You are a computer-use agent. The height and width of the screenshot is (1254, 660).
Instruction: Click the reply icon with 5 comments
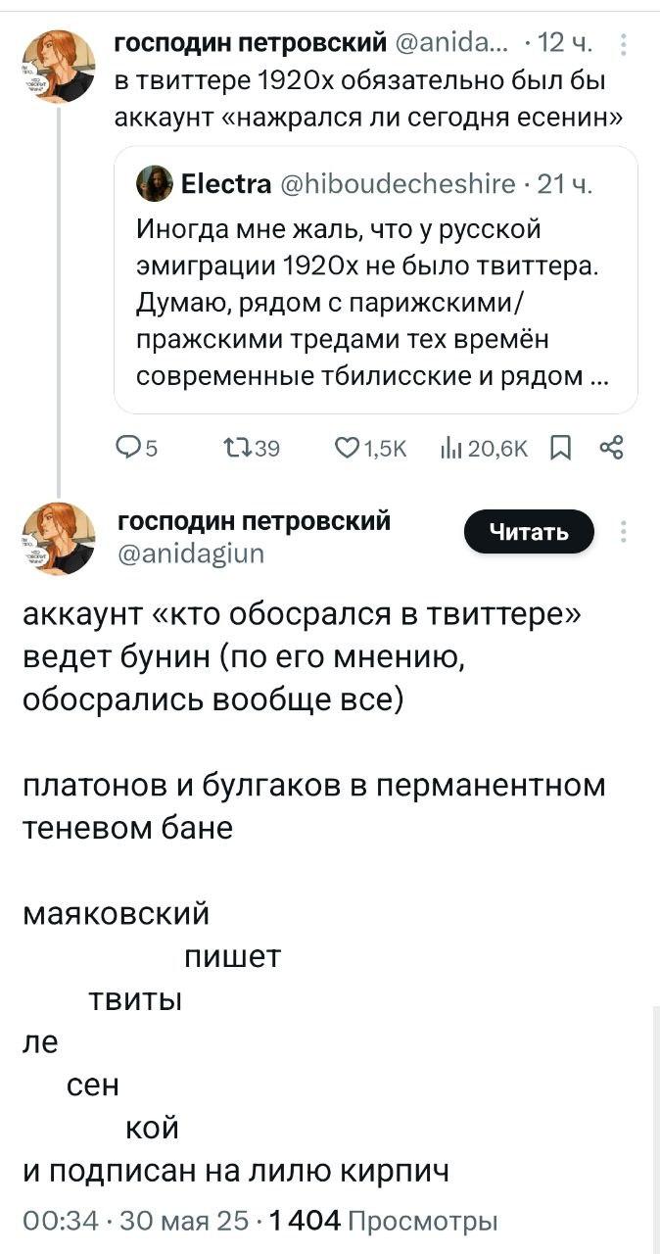[x=130, y=450]
